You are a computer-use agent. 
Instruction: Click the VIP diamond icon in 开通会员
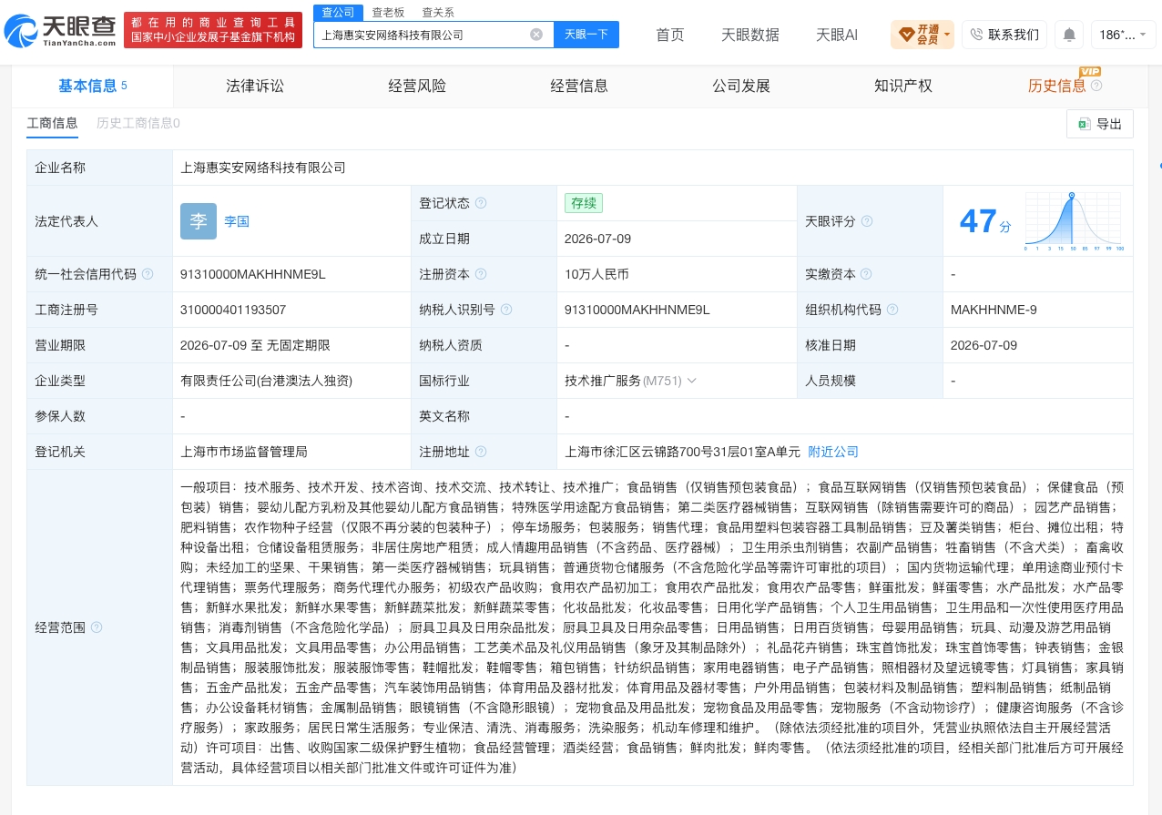(x=906, y=35)
